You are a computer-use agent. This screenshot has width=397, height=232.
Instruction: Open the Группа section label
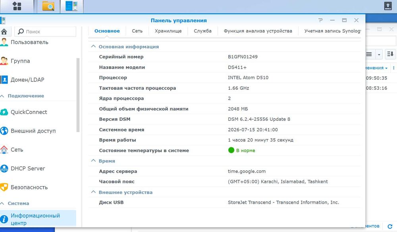point(20,61)
